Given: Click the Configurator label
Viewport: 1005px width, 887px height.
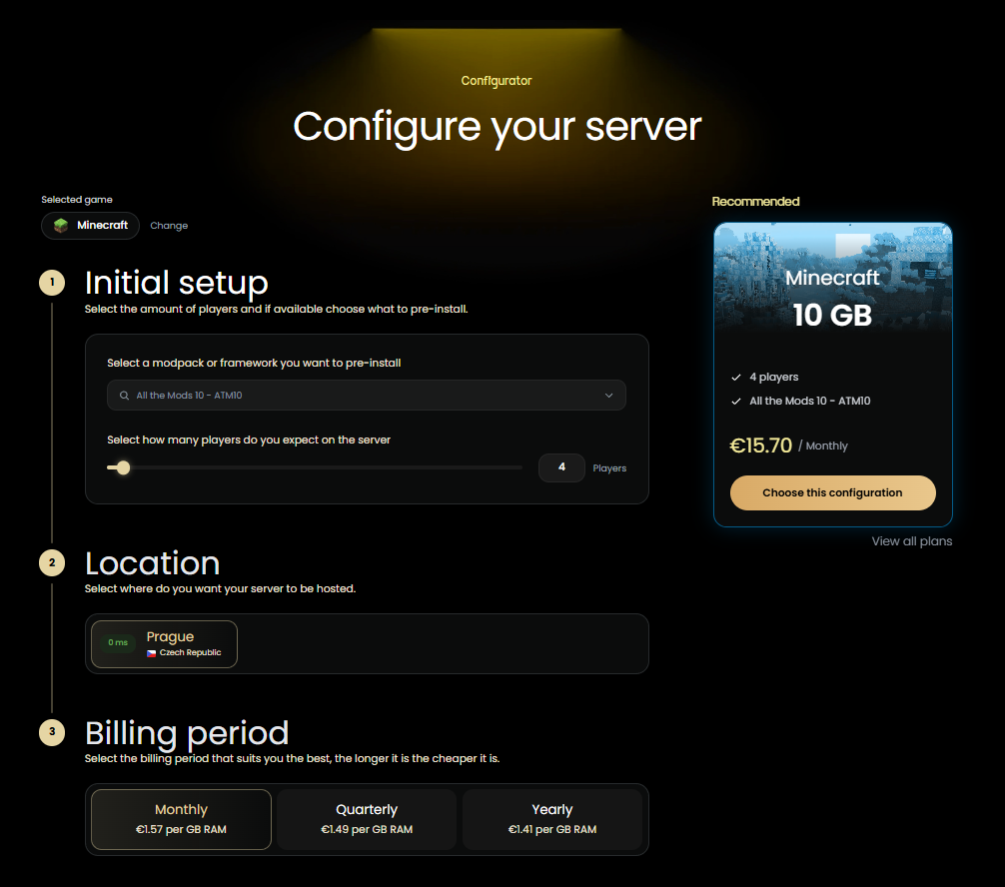Looking at the screenshot, I should click(x=497, y=81).
